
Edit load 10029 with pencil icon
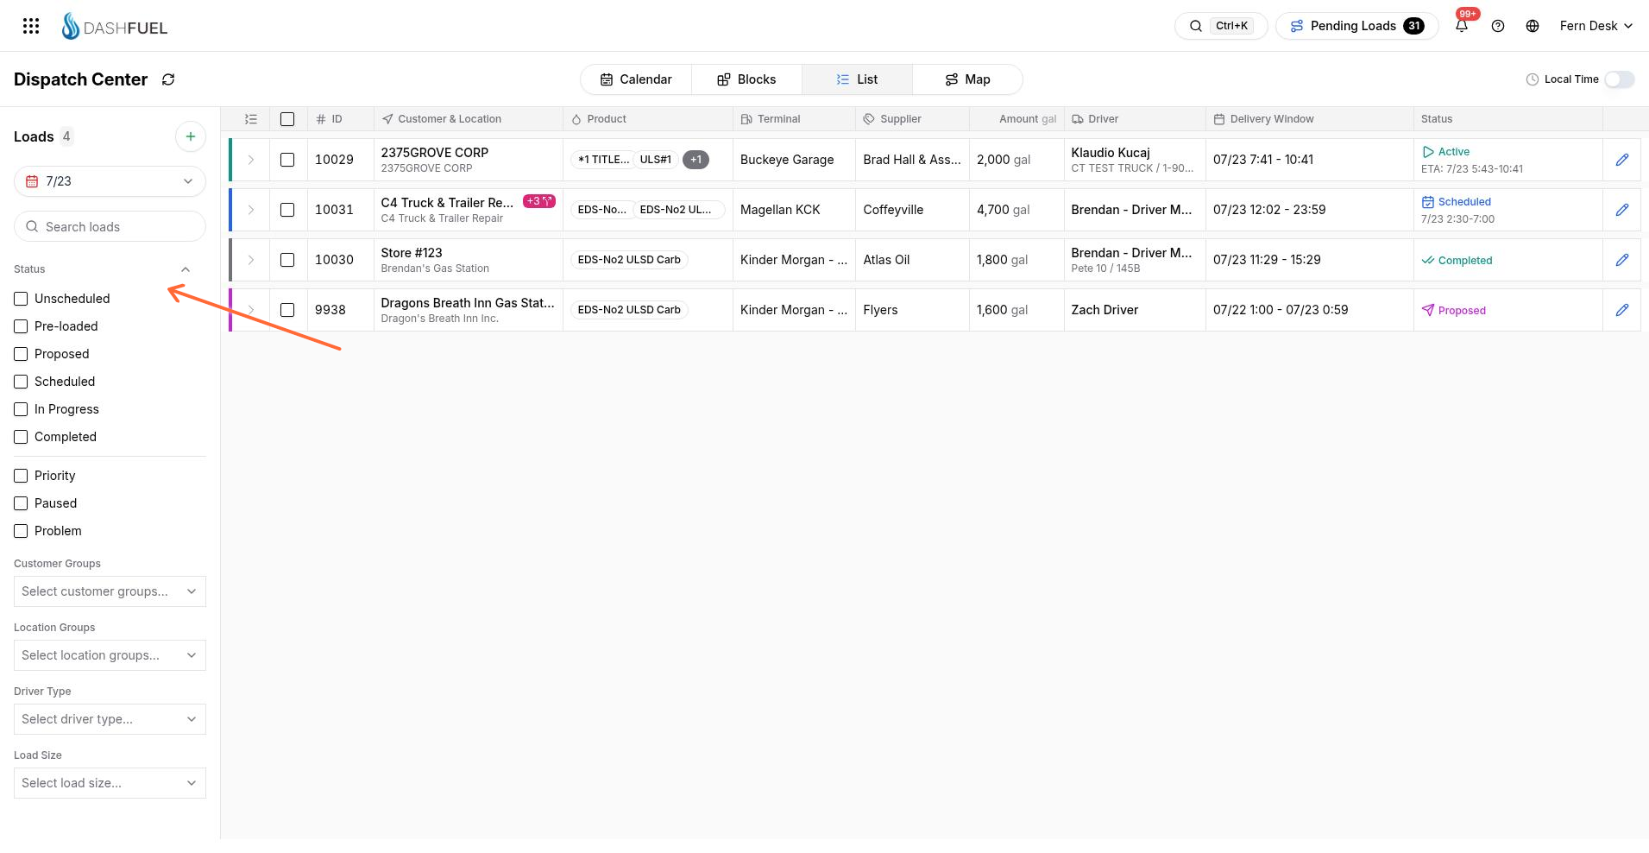point(1622,160)
